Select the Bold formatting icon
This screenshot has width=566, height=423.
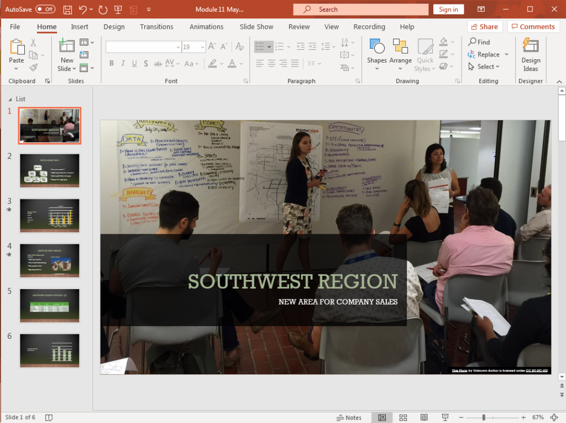[112, 64]
